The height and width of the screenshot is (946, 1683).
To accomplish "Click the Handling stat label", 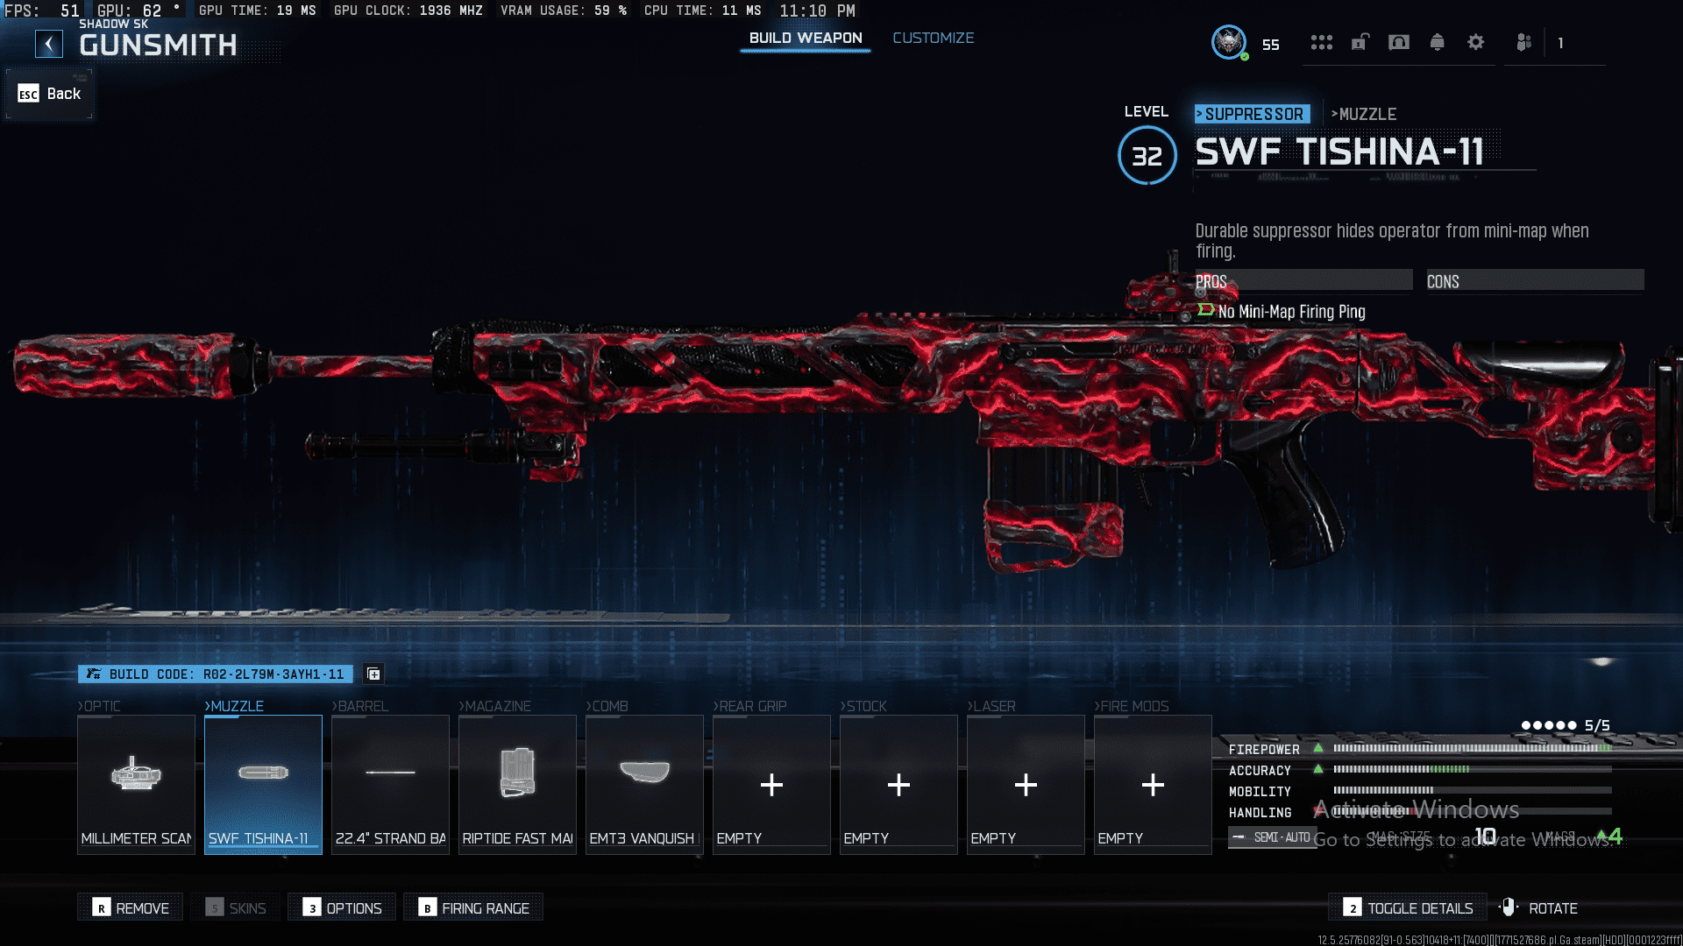I will [1260, 813].
